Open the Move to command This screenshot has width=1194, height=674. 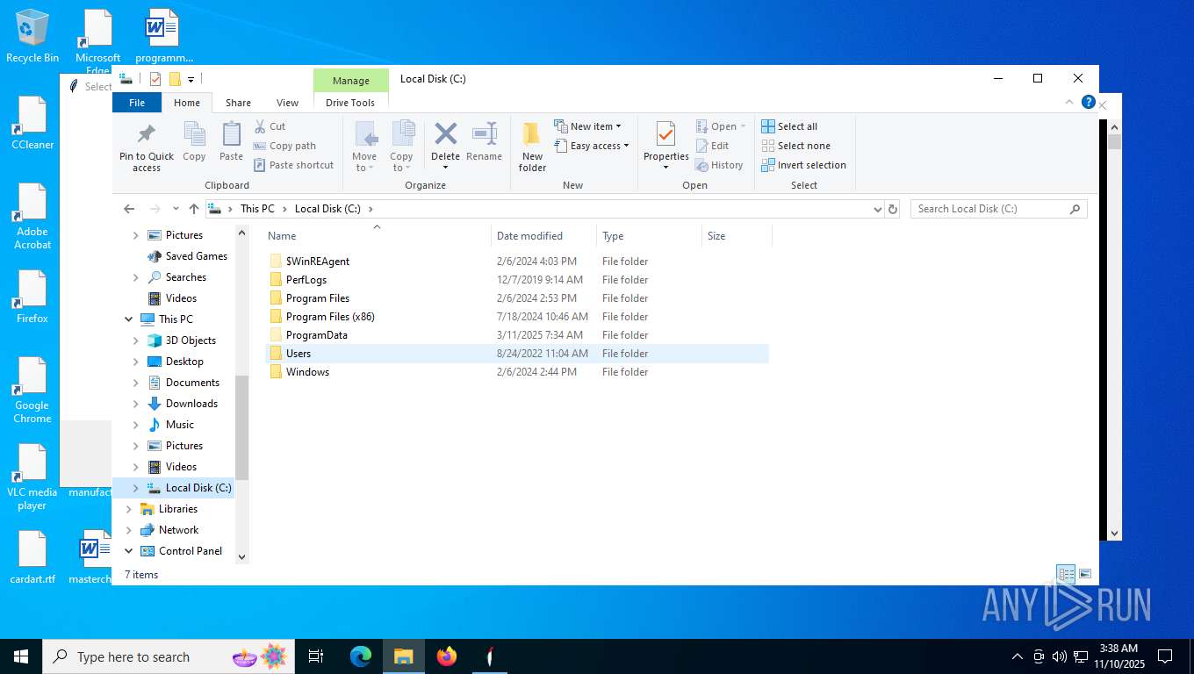(x=365, y=146)
